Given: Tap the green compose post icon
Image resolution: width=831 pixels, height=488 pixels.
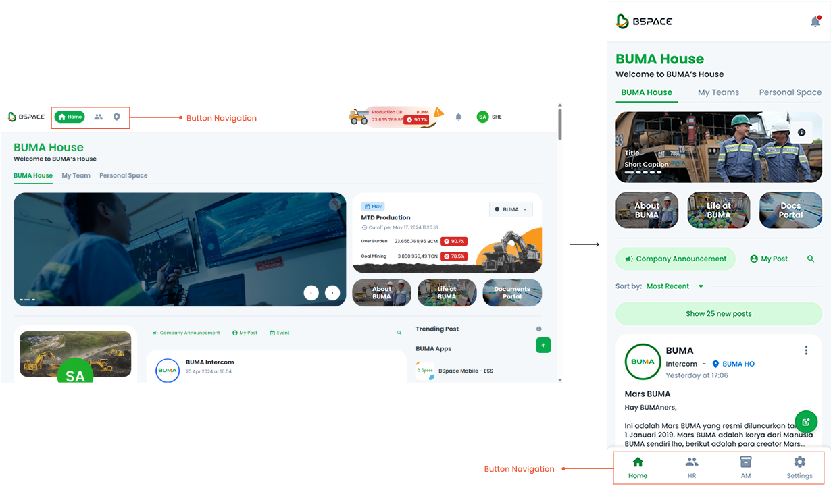Looking at the screenshot, I should coord(806,421).
